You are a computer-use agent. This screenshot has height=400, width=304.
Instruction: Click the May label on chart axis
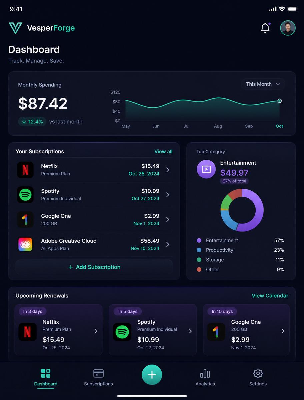126,126
